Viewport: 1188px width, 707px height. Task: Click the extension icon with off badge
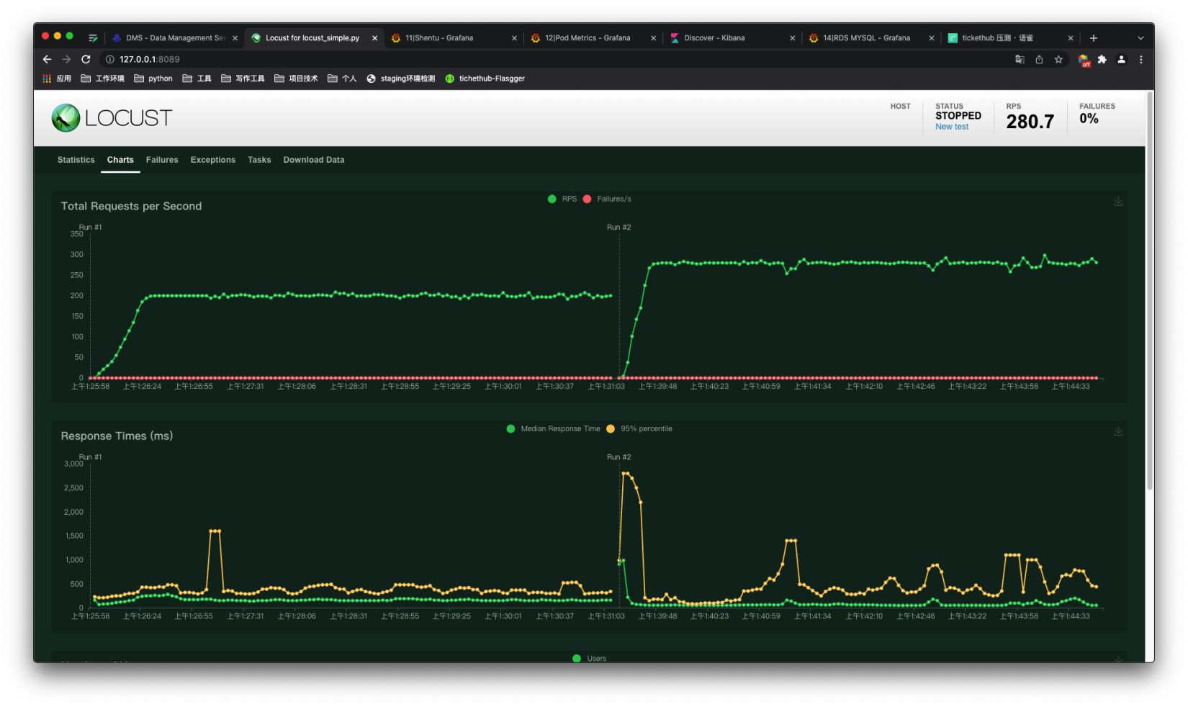(1084, 60)
